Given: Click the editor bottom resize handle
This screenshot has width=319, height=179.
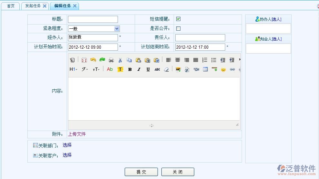Looking at the screenshot, I should click(151, 125).
